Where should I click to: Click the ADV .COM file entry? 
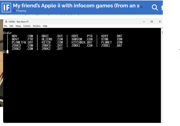click(x=22, y=36)
